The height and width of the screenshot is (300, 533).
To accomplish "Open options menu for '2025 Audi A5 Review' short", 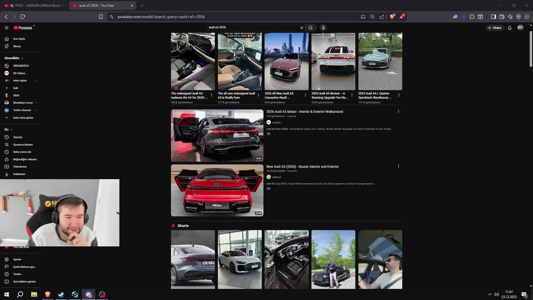I will click(x=352, y=95).
